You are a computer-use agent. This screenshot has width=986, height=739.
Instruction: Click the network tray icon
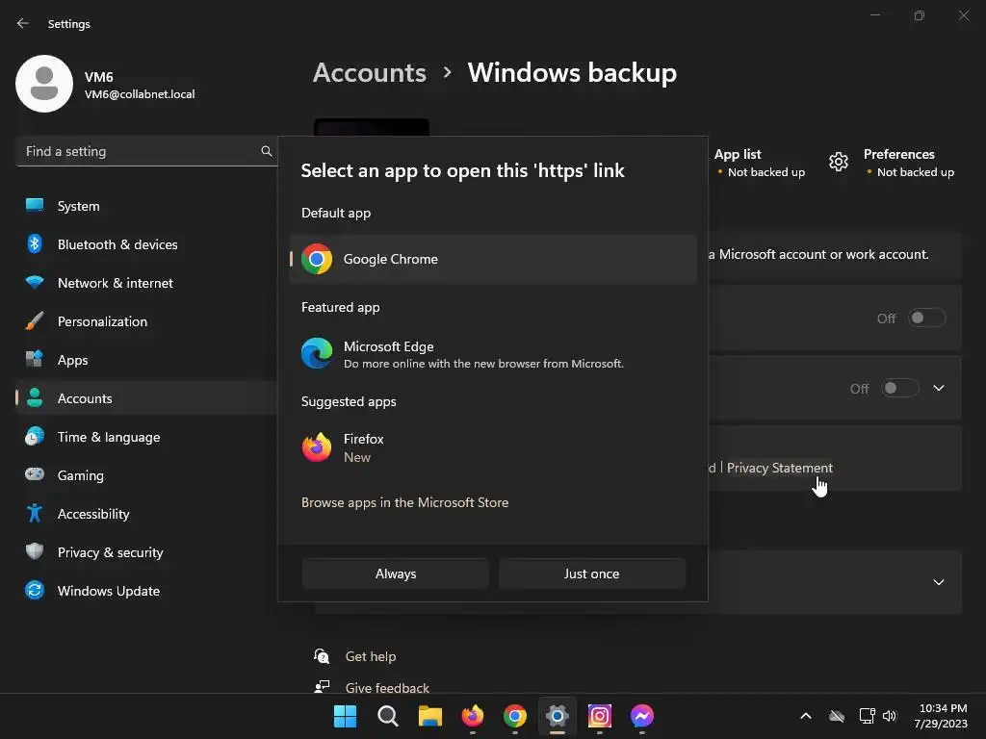[x=868, y=716]
